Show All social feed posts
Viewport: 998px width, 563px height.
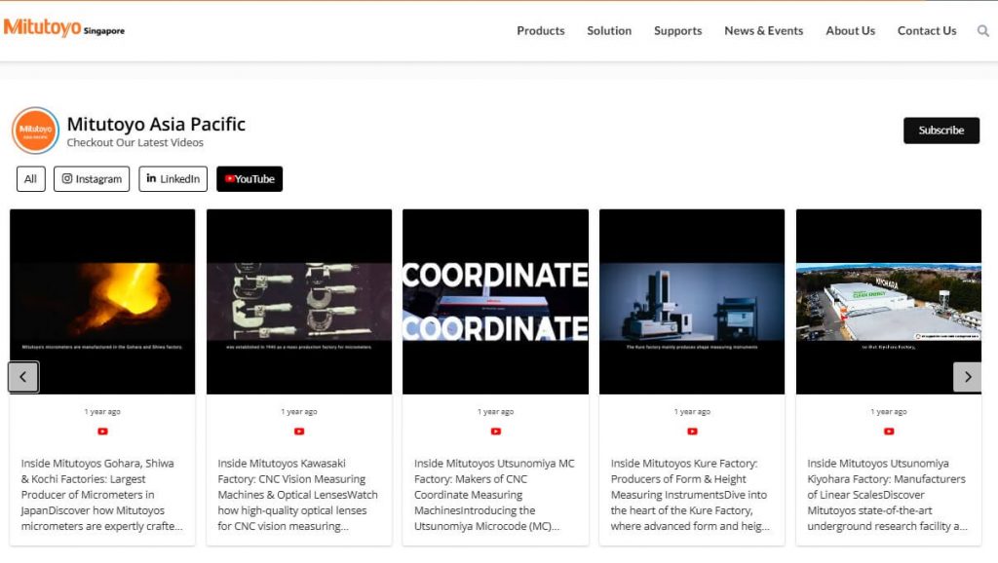(31, 179)
